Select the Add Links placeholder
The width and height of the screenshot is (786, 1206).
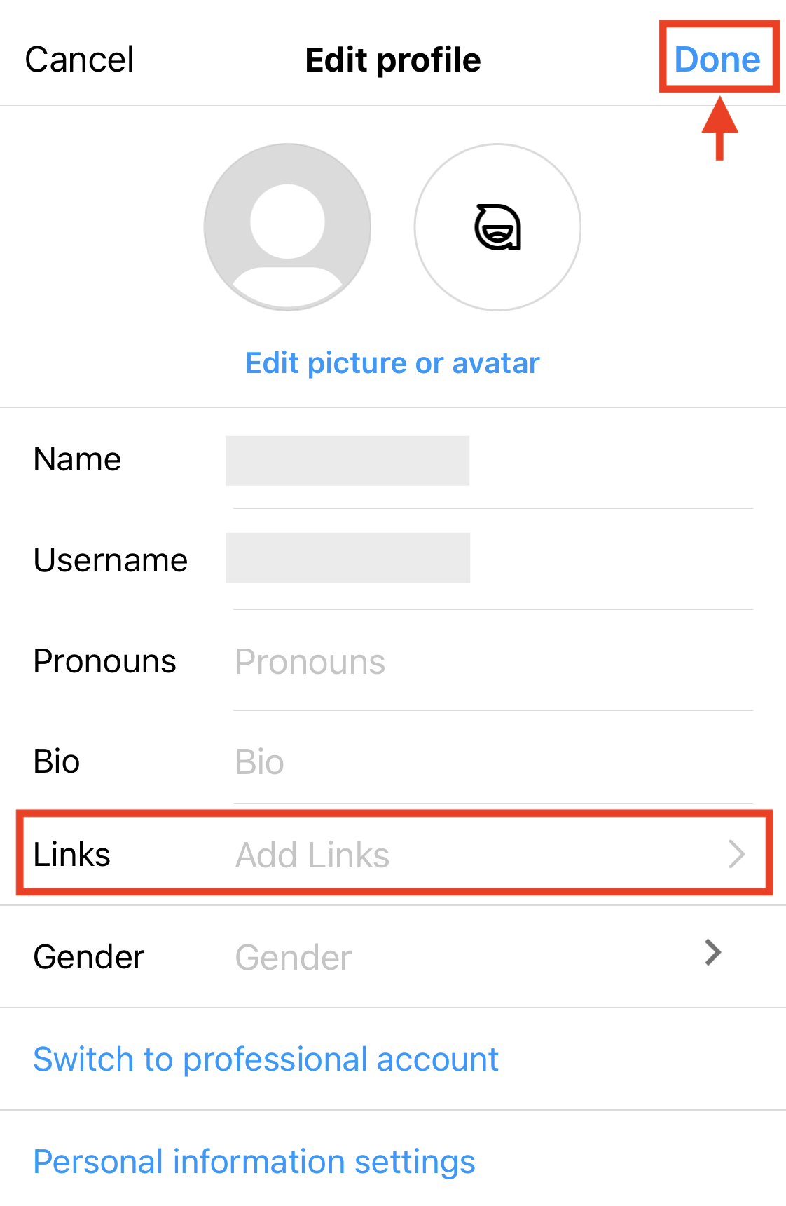tap(312, 855)
